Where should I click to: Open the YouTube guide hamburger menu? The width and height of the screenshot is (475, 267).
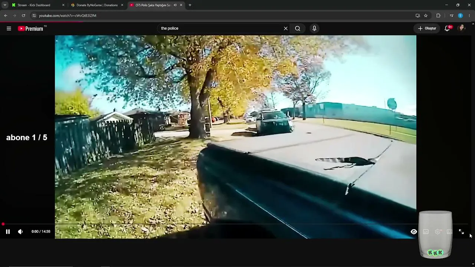[x=9, y=29]
